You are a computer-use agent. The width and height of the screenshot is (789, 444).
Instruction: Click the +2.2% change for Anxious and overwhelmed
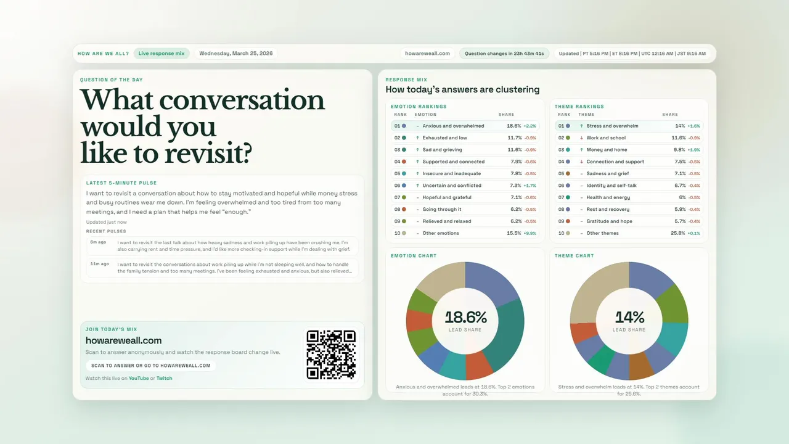click(530, 126)
